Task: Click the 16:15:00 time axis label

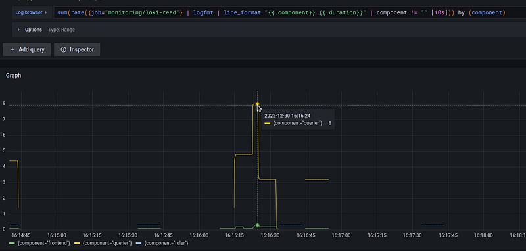Action: pyautogui.click(x=57, y=235)
